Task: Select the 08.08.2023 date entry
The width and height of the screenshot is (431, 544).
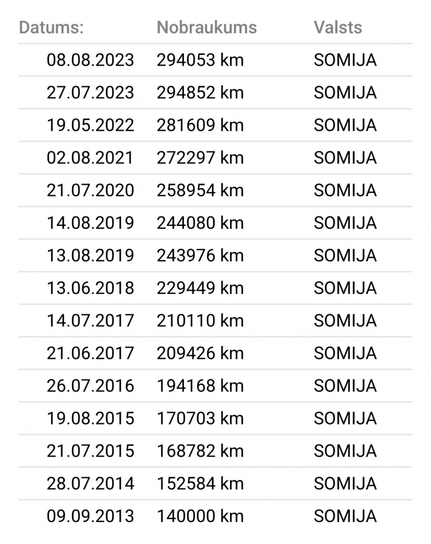Action: (x=90, y=60)
